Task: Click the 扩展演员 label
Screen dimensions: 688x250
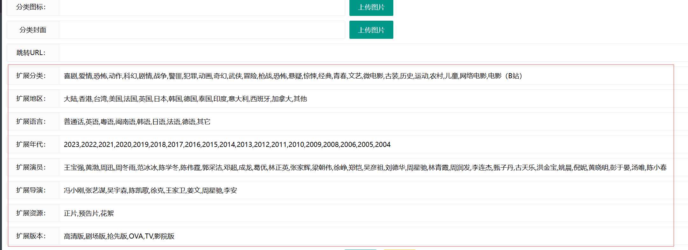Action: click(x=31, y=167)
